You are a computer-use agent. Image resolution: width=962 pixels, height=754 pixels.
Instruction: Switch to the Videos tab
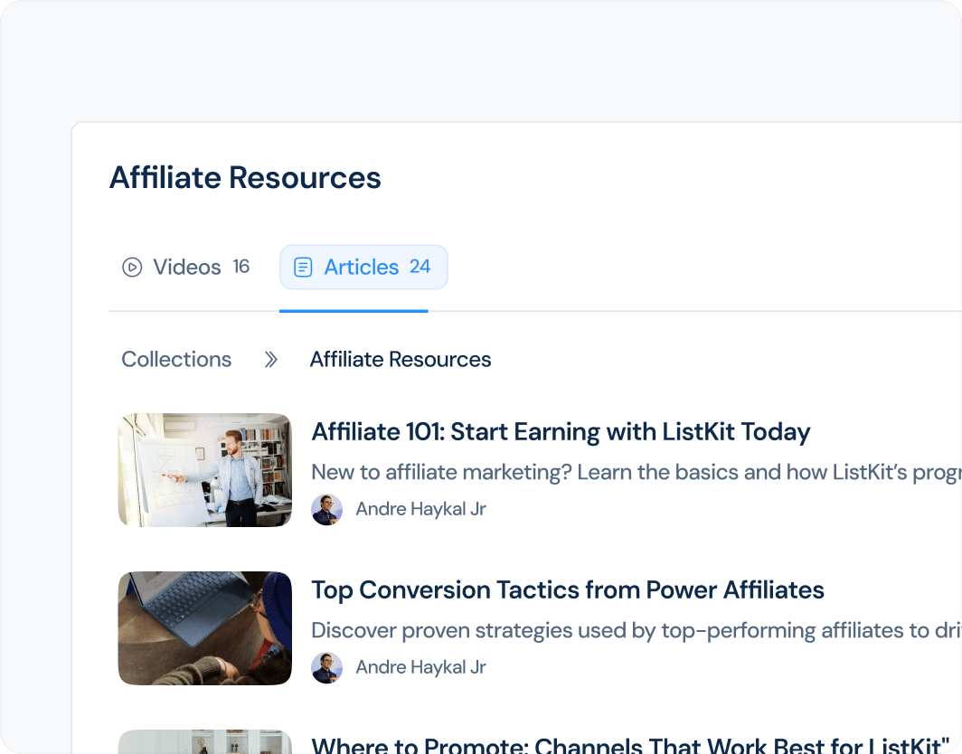186,267
